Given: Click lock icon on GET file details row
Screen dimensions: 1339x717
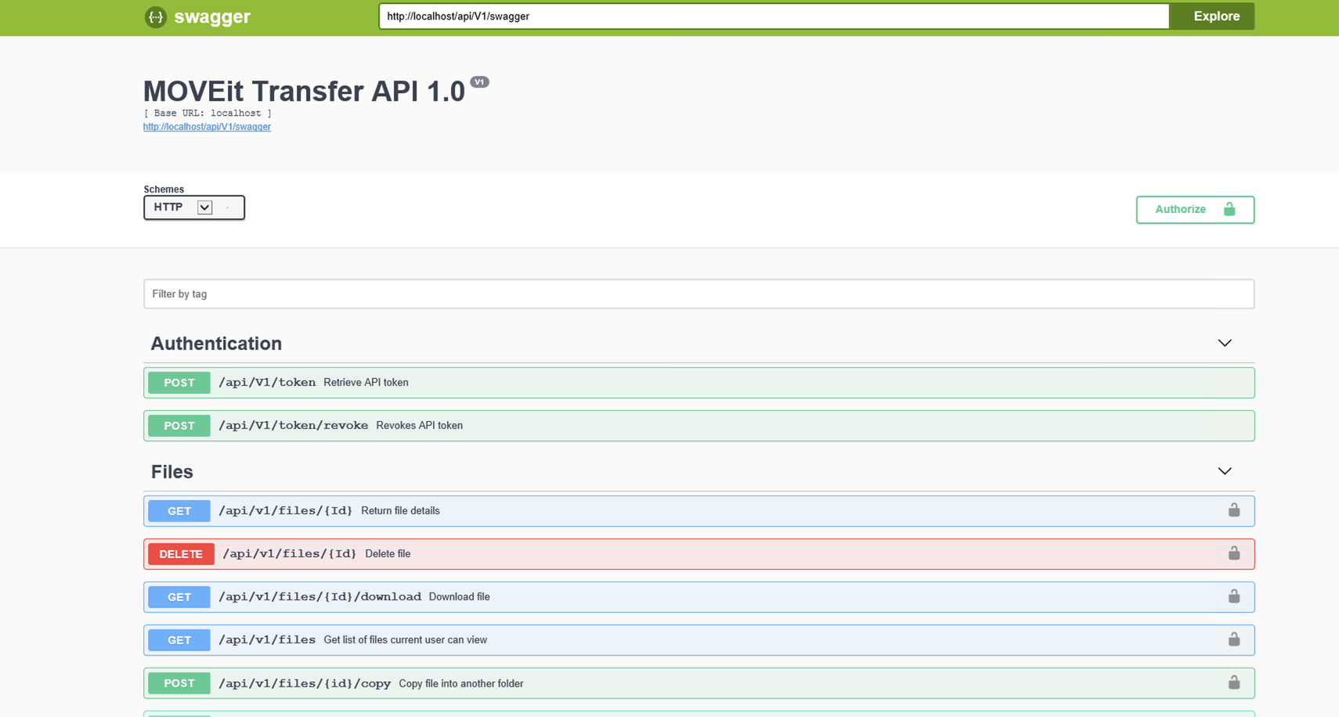Looking at the screenshot, I should point(1233,510).
